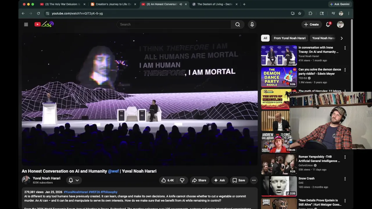Open the Myth of Hercules thumbnail
The height and width of the screenshot is (209, 372).
[x=275, y=99]
